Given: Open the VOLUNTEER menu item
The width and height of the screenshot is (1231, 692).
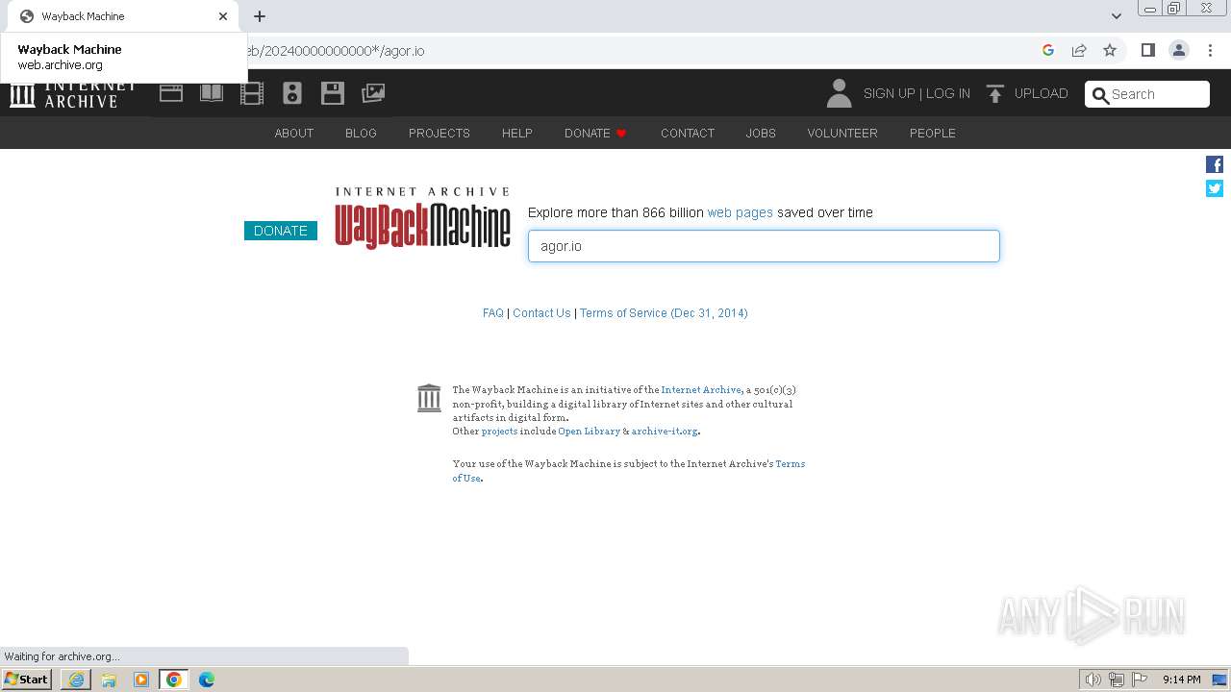Looking at the screenshot, I should [842, 134].
